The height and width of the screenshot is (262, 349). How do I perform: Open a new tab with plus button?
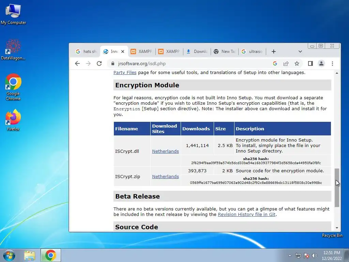pyautogui.click(x=274, y=52)
